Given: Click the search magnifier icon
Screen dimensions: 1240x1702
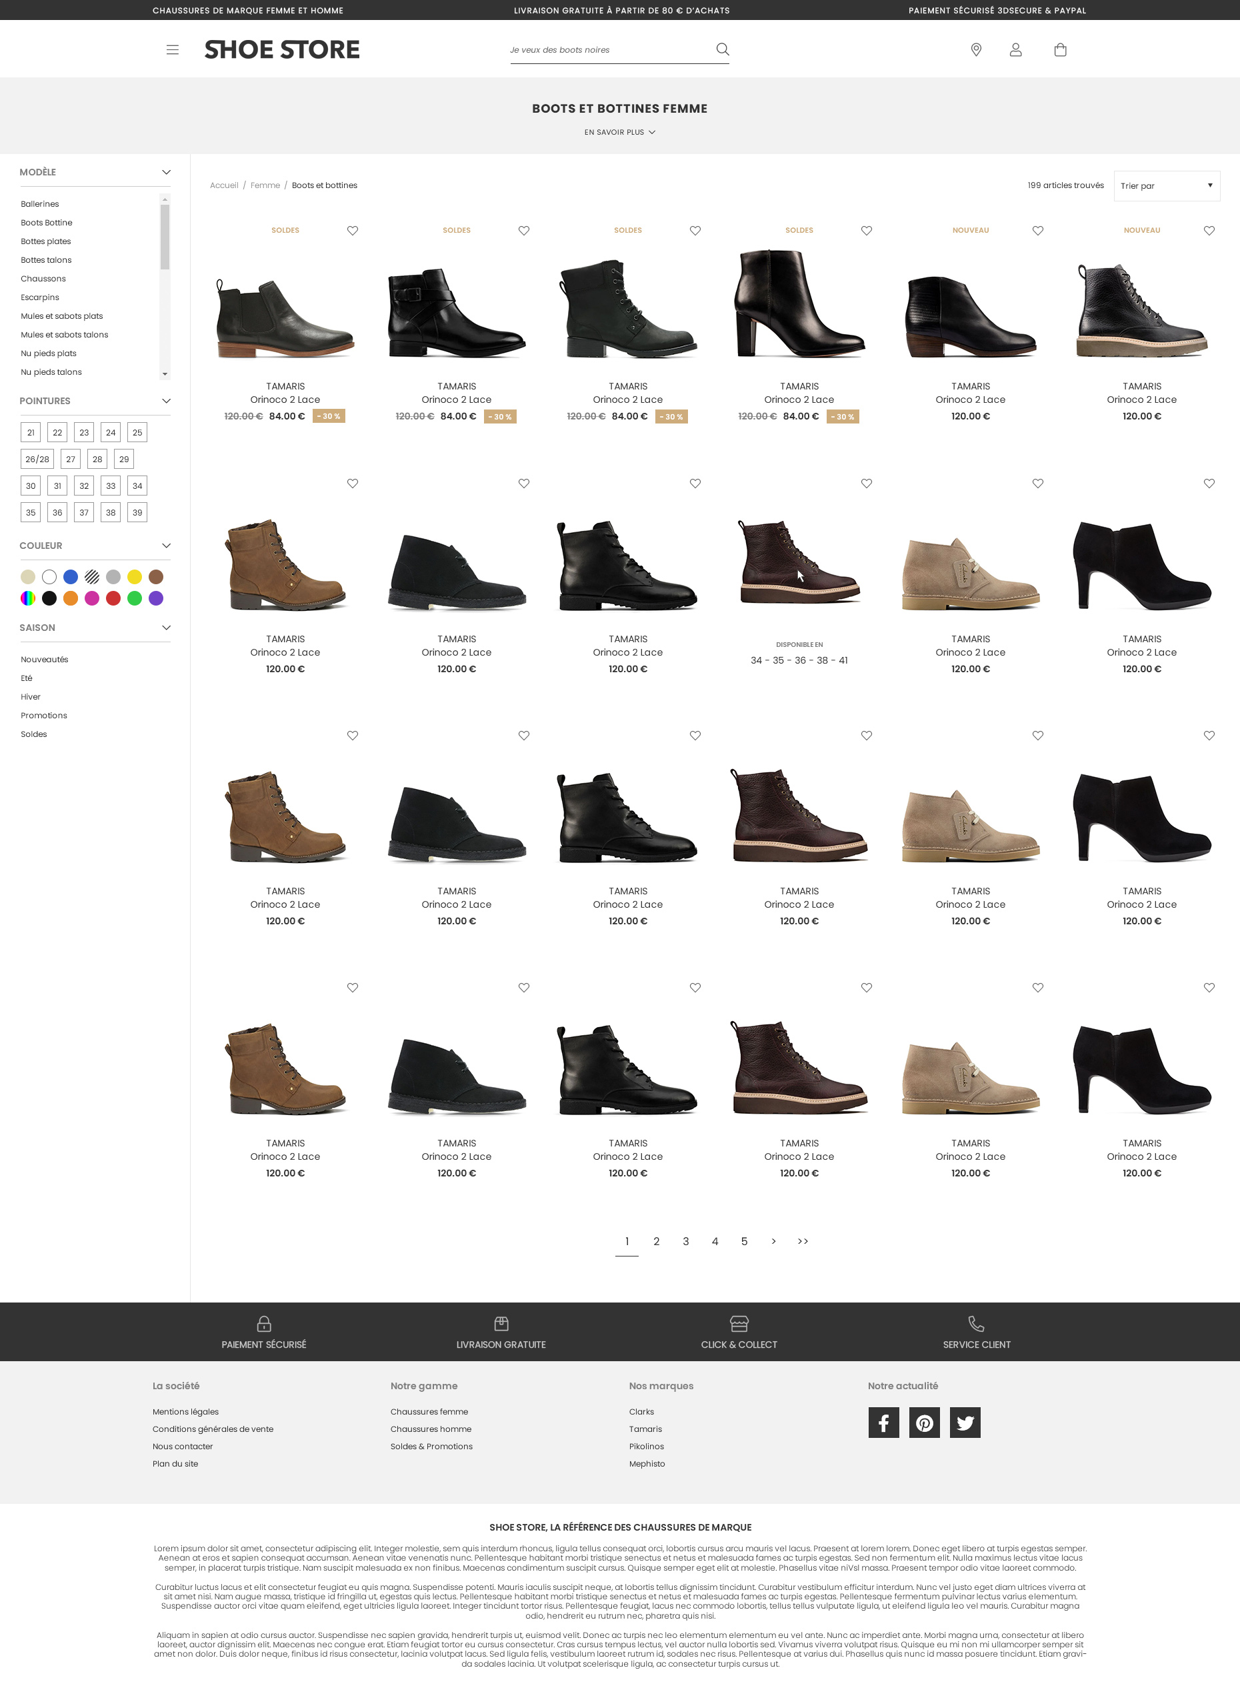Looking at the screenshot, I should coord(722,49).
